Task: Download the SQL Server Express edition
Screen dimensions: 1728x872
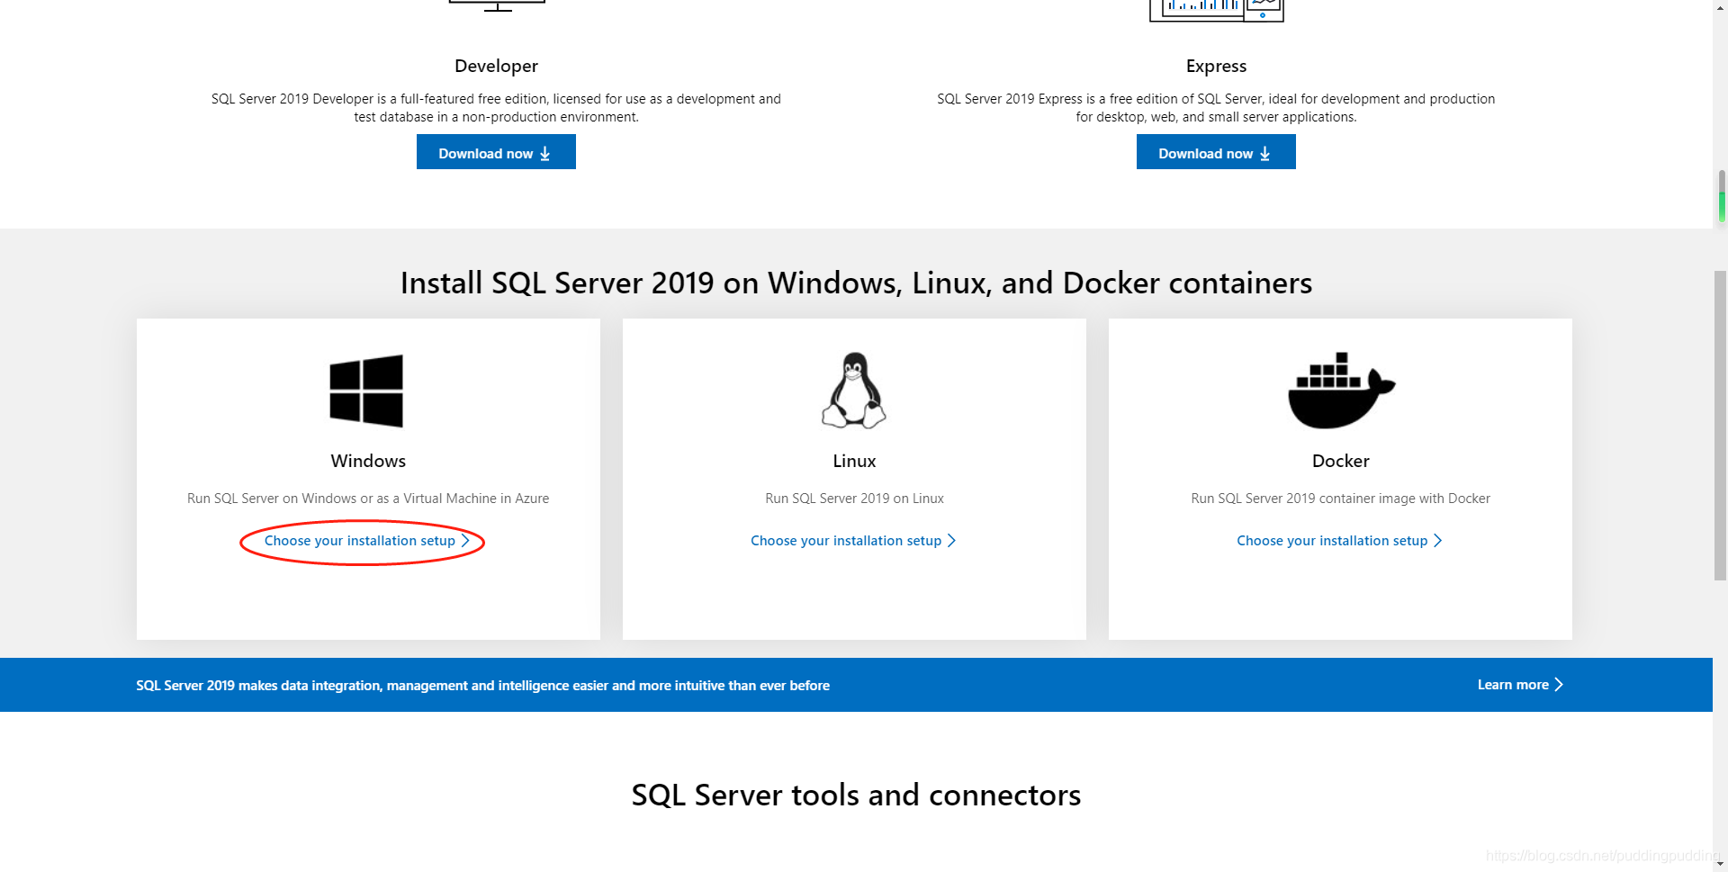Action: (1216, 152)
